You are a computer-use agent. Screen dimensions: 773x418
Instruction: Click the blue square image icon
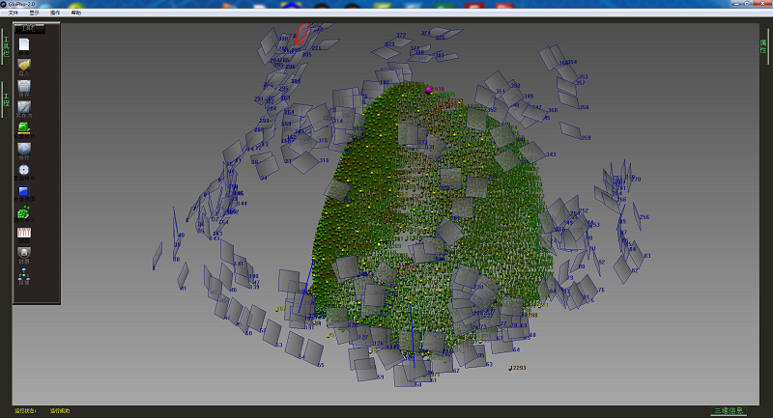24,191
